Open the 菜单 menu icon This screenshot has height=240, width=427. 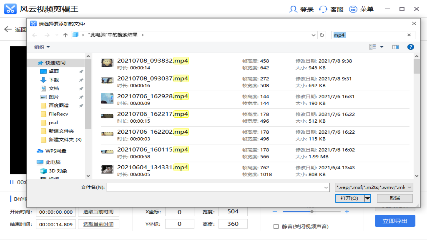[353, 9]
